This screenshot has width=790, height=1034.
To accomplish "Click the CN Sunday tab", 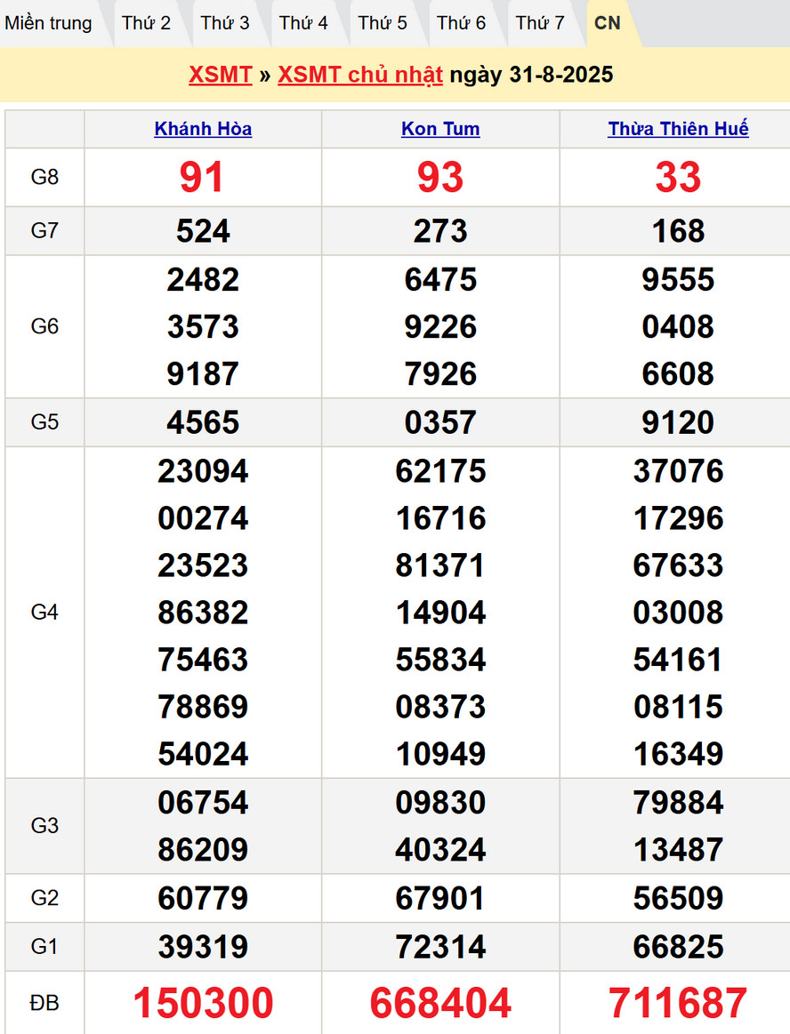I will 608,23.
